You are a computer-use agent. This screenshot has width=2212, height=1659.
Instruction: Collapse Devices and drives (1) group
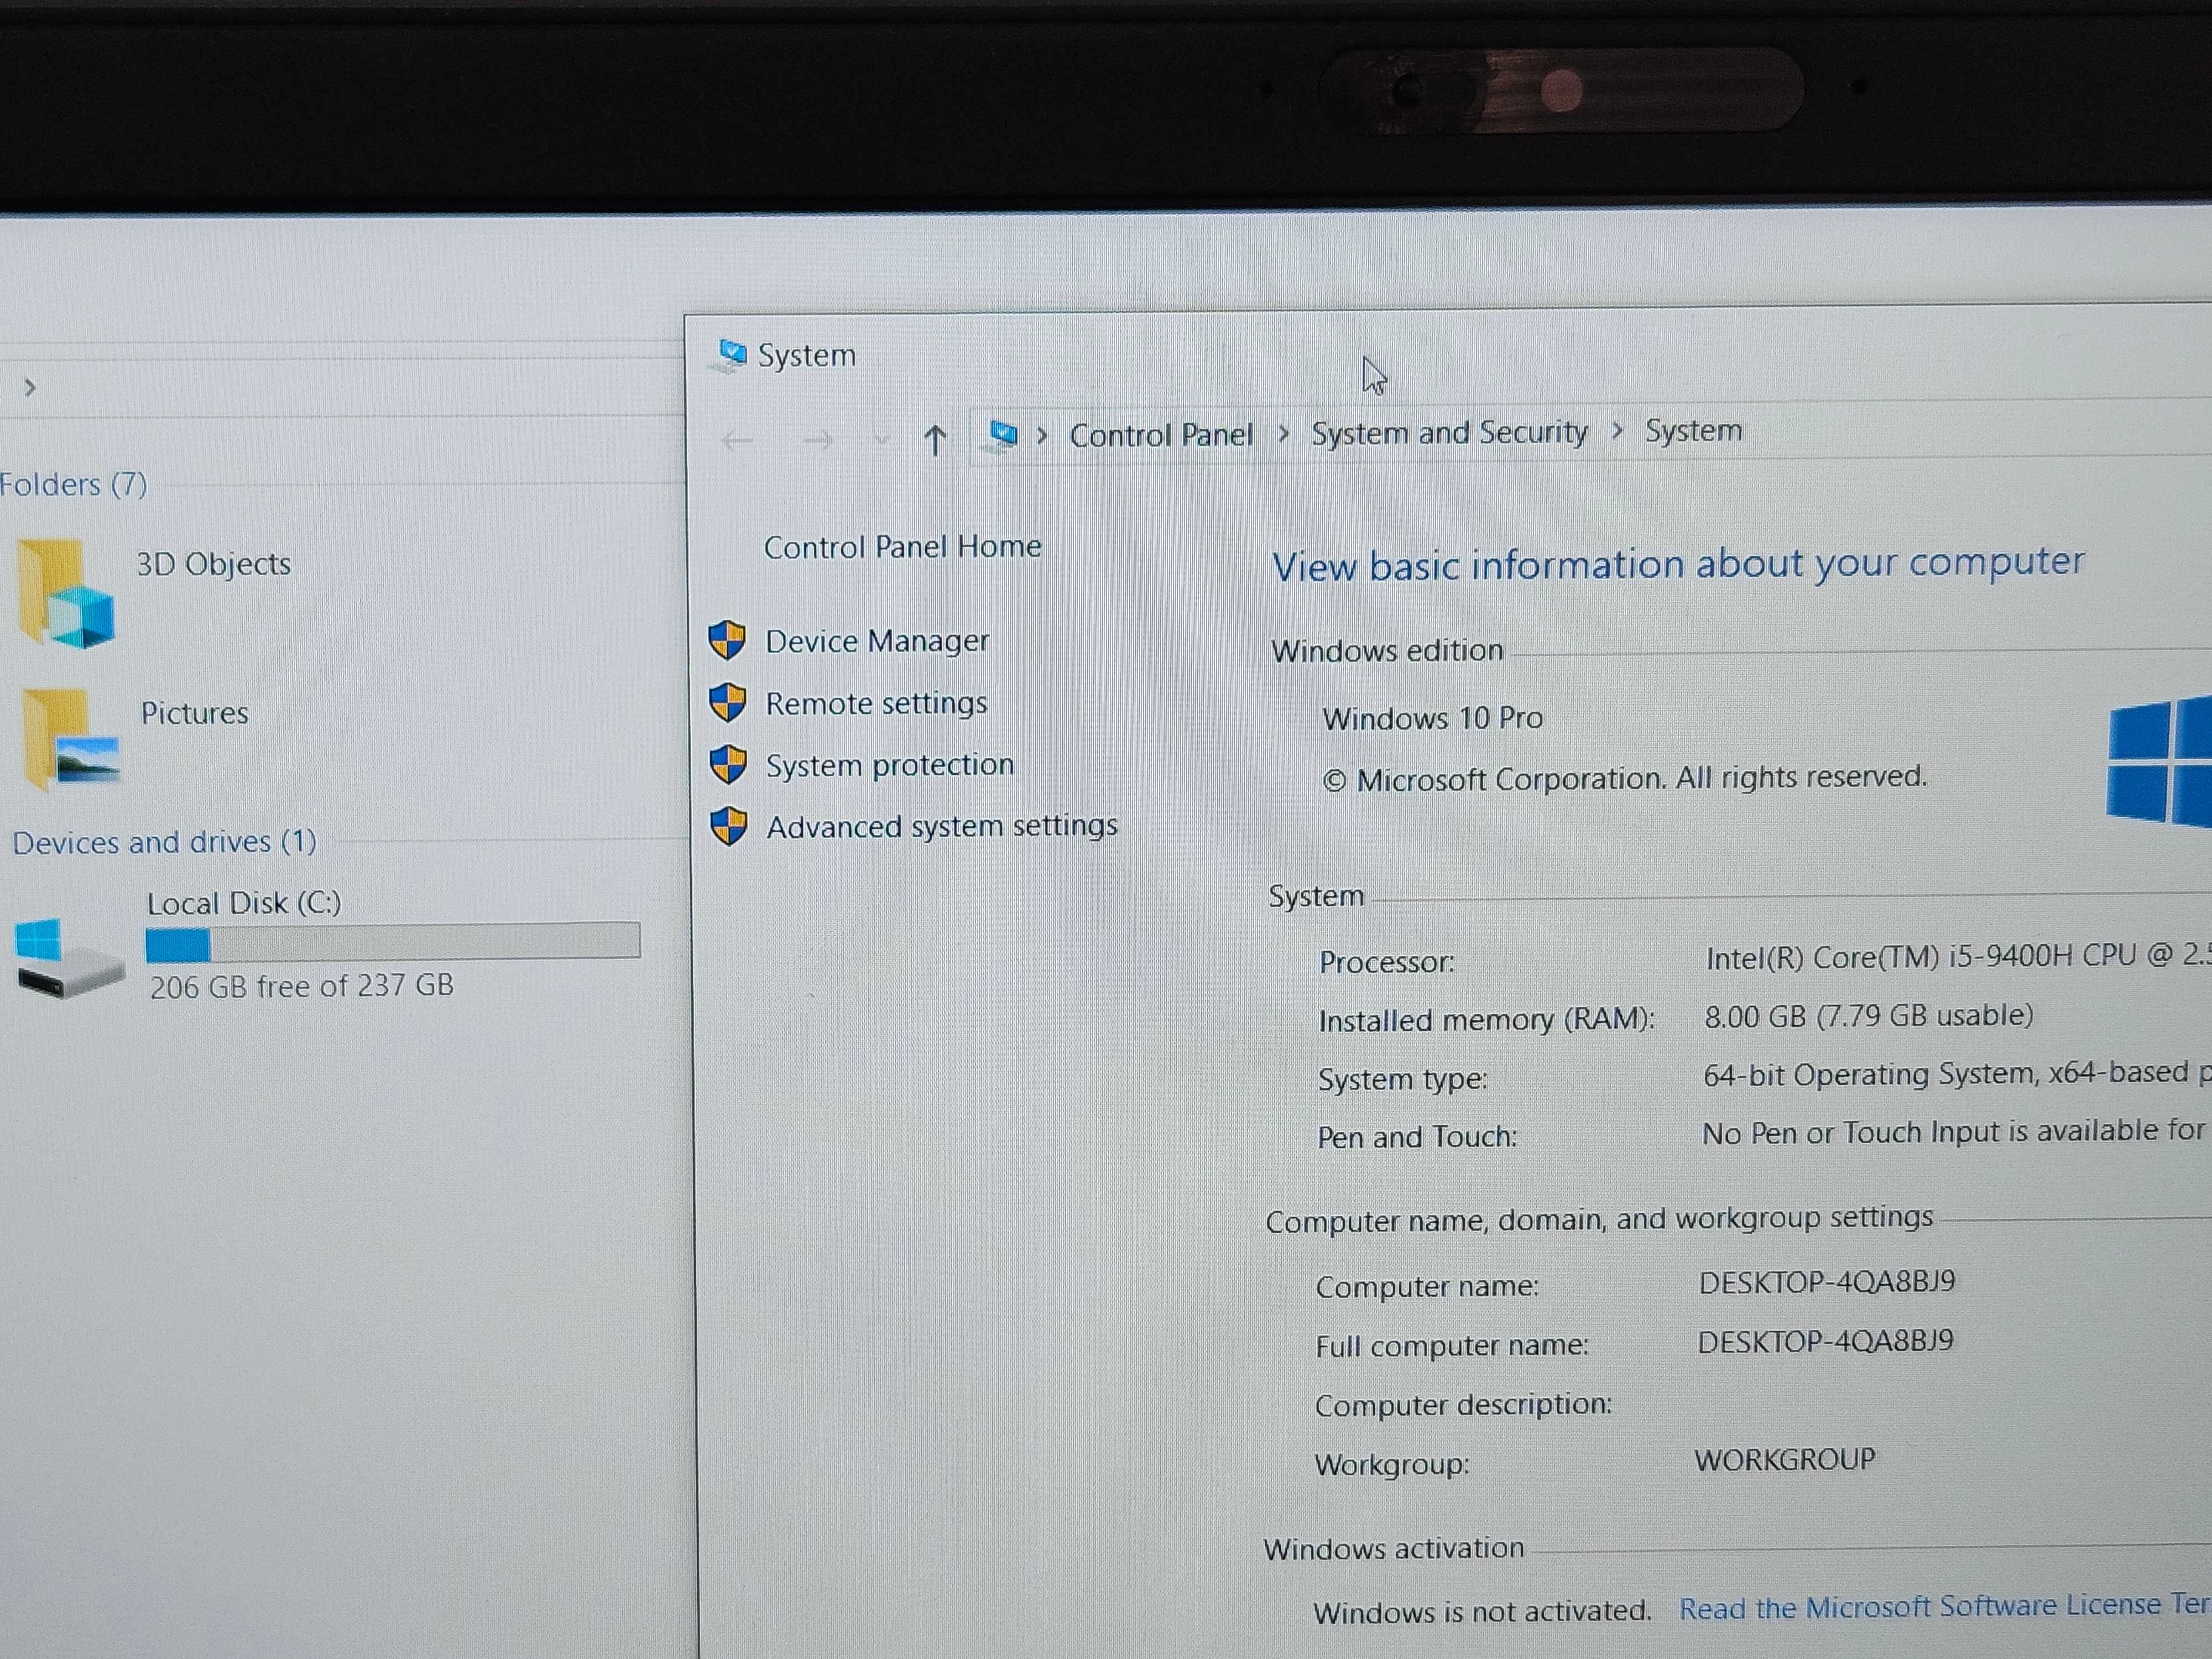(164, 842)
